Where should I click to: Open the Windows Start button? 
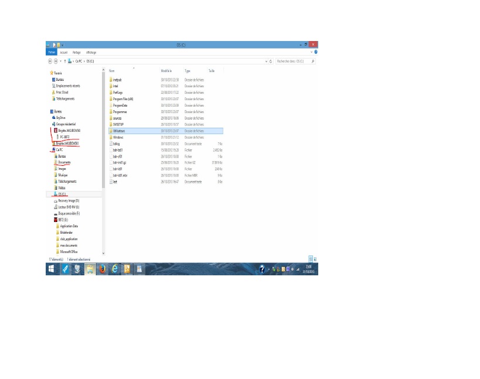point(52,269)
